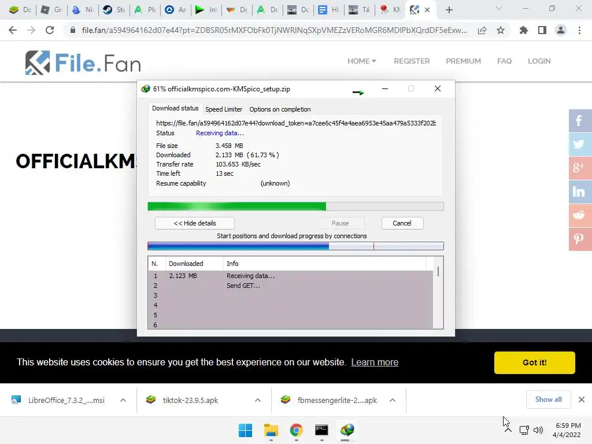Open options for fbmessengerlite apk download
This screenshot has width=592, height=444.
pyautogui.click(x=393, y=400)
